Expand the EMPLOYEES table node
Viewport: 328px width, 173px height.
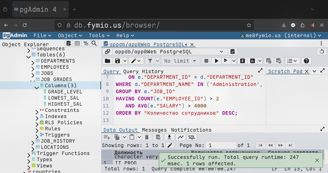(x=33, y=68)
